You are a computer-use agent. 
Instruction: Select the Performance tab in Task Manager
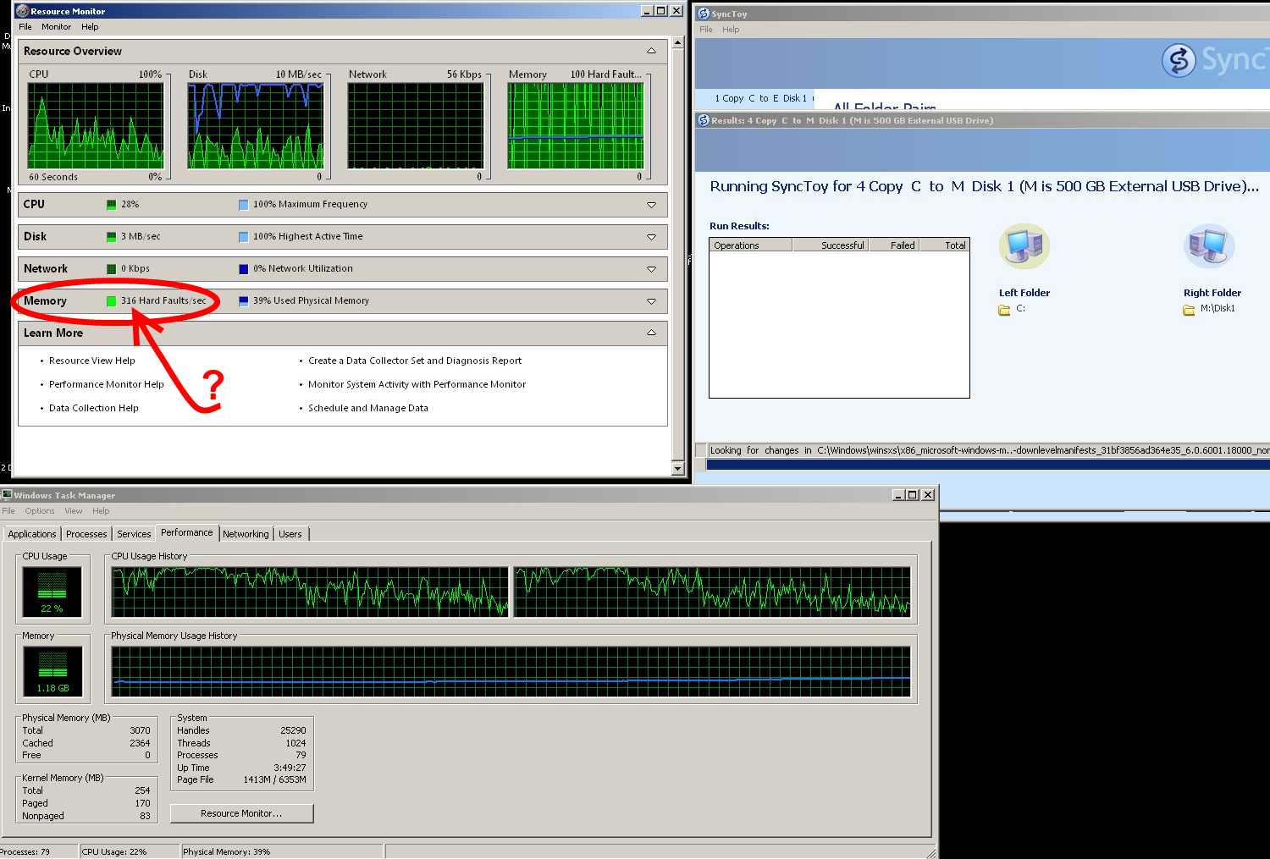point(187,532)
